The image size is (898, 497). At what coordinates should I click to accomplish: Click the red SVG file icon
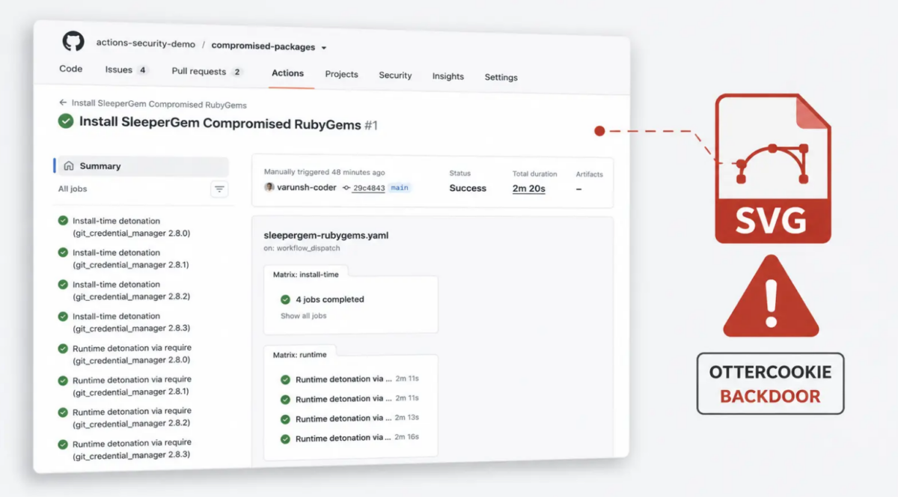(773, 168)
